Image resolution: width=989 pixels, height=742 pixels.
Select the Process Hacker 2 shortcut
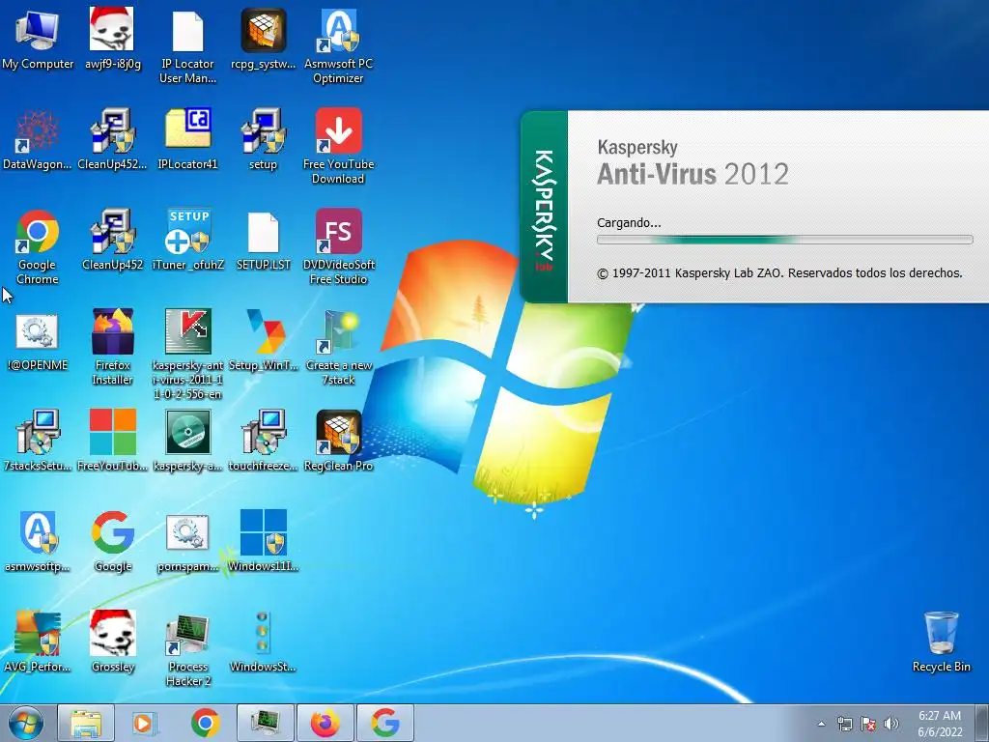[x=187, y=648]
